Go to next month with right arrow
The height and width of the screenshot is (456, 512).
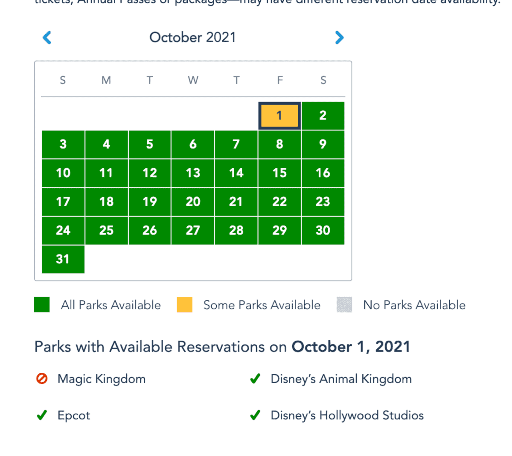tap(339, 38)
